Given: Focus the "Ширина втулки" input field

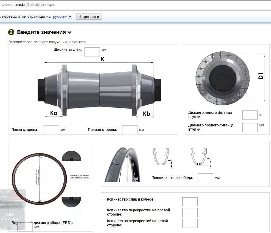Looking at the screenshot, I should click(x=92, y=52).
